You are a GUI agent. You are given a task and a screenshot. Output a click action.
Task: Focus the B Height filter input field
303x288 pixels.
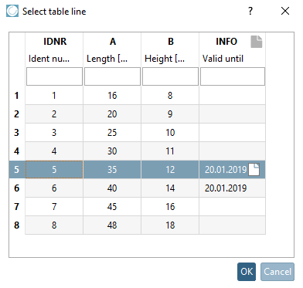point(170,76)
